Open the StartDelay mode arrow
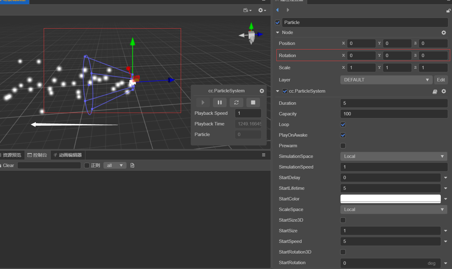Screen dimensions: 452x269 point(446,178)
